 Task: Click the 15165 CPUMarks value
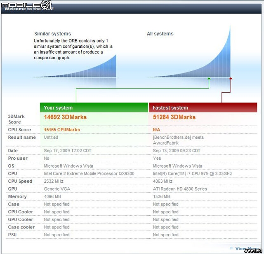[62, 130]
